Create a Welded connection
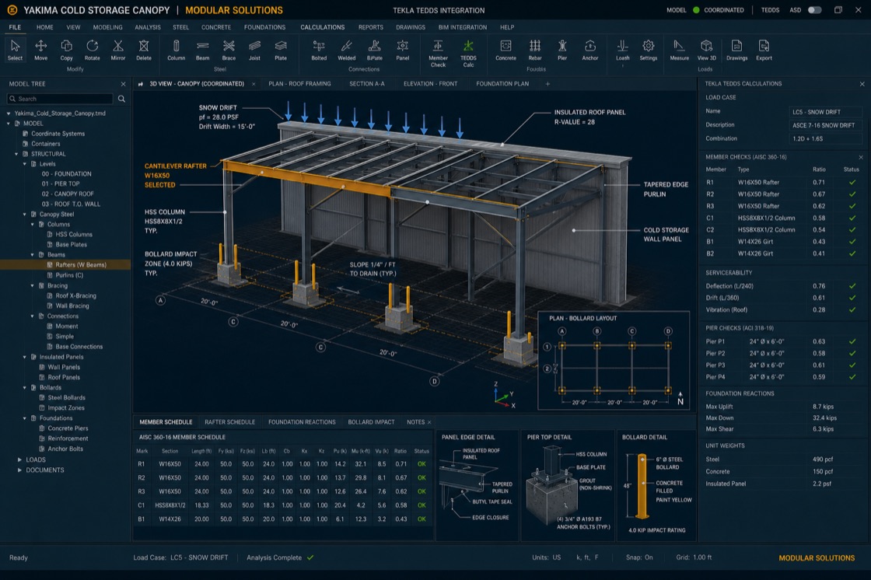Image resolution: width=871 pixels, height=580 pixels. click(x=347, y=50)
